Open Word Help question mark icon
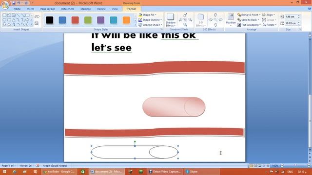312x175 pixels. pos(309,9)
